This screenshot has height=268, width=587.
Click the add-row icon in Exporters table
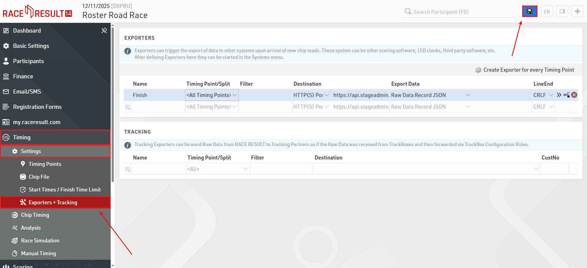click(x=128, y=107)
